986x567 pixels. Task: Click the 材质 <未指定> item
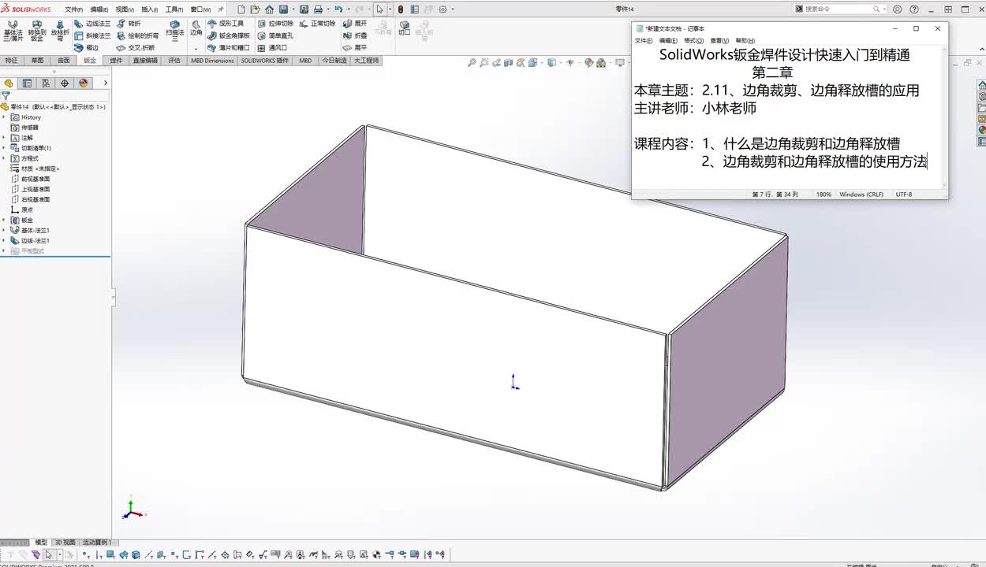(35, 169)
